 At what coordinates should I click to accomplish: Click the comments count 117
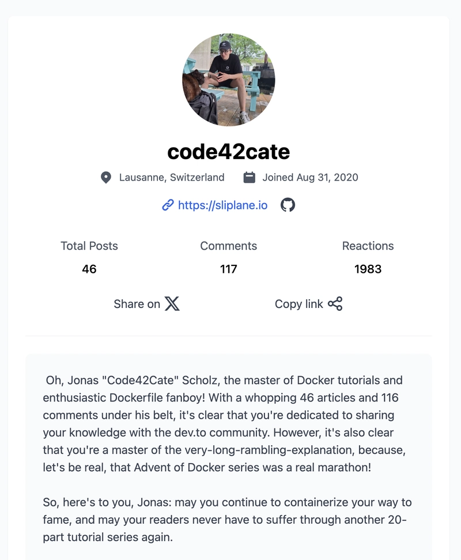229,269
